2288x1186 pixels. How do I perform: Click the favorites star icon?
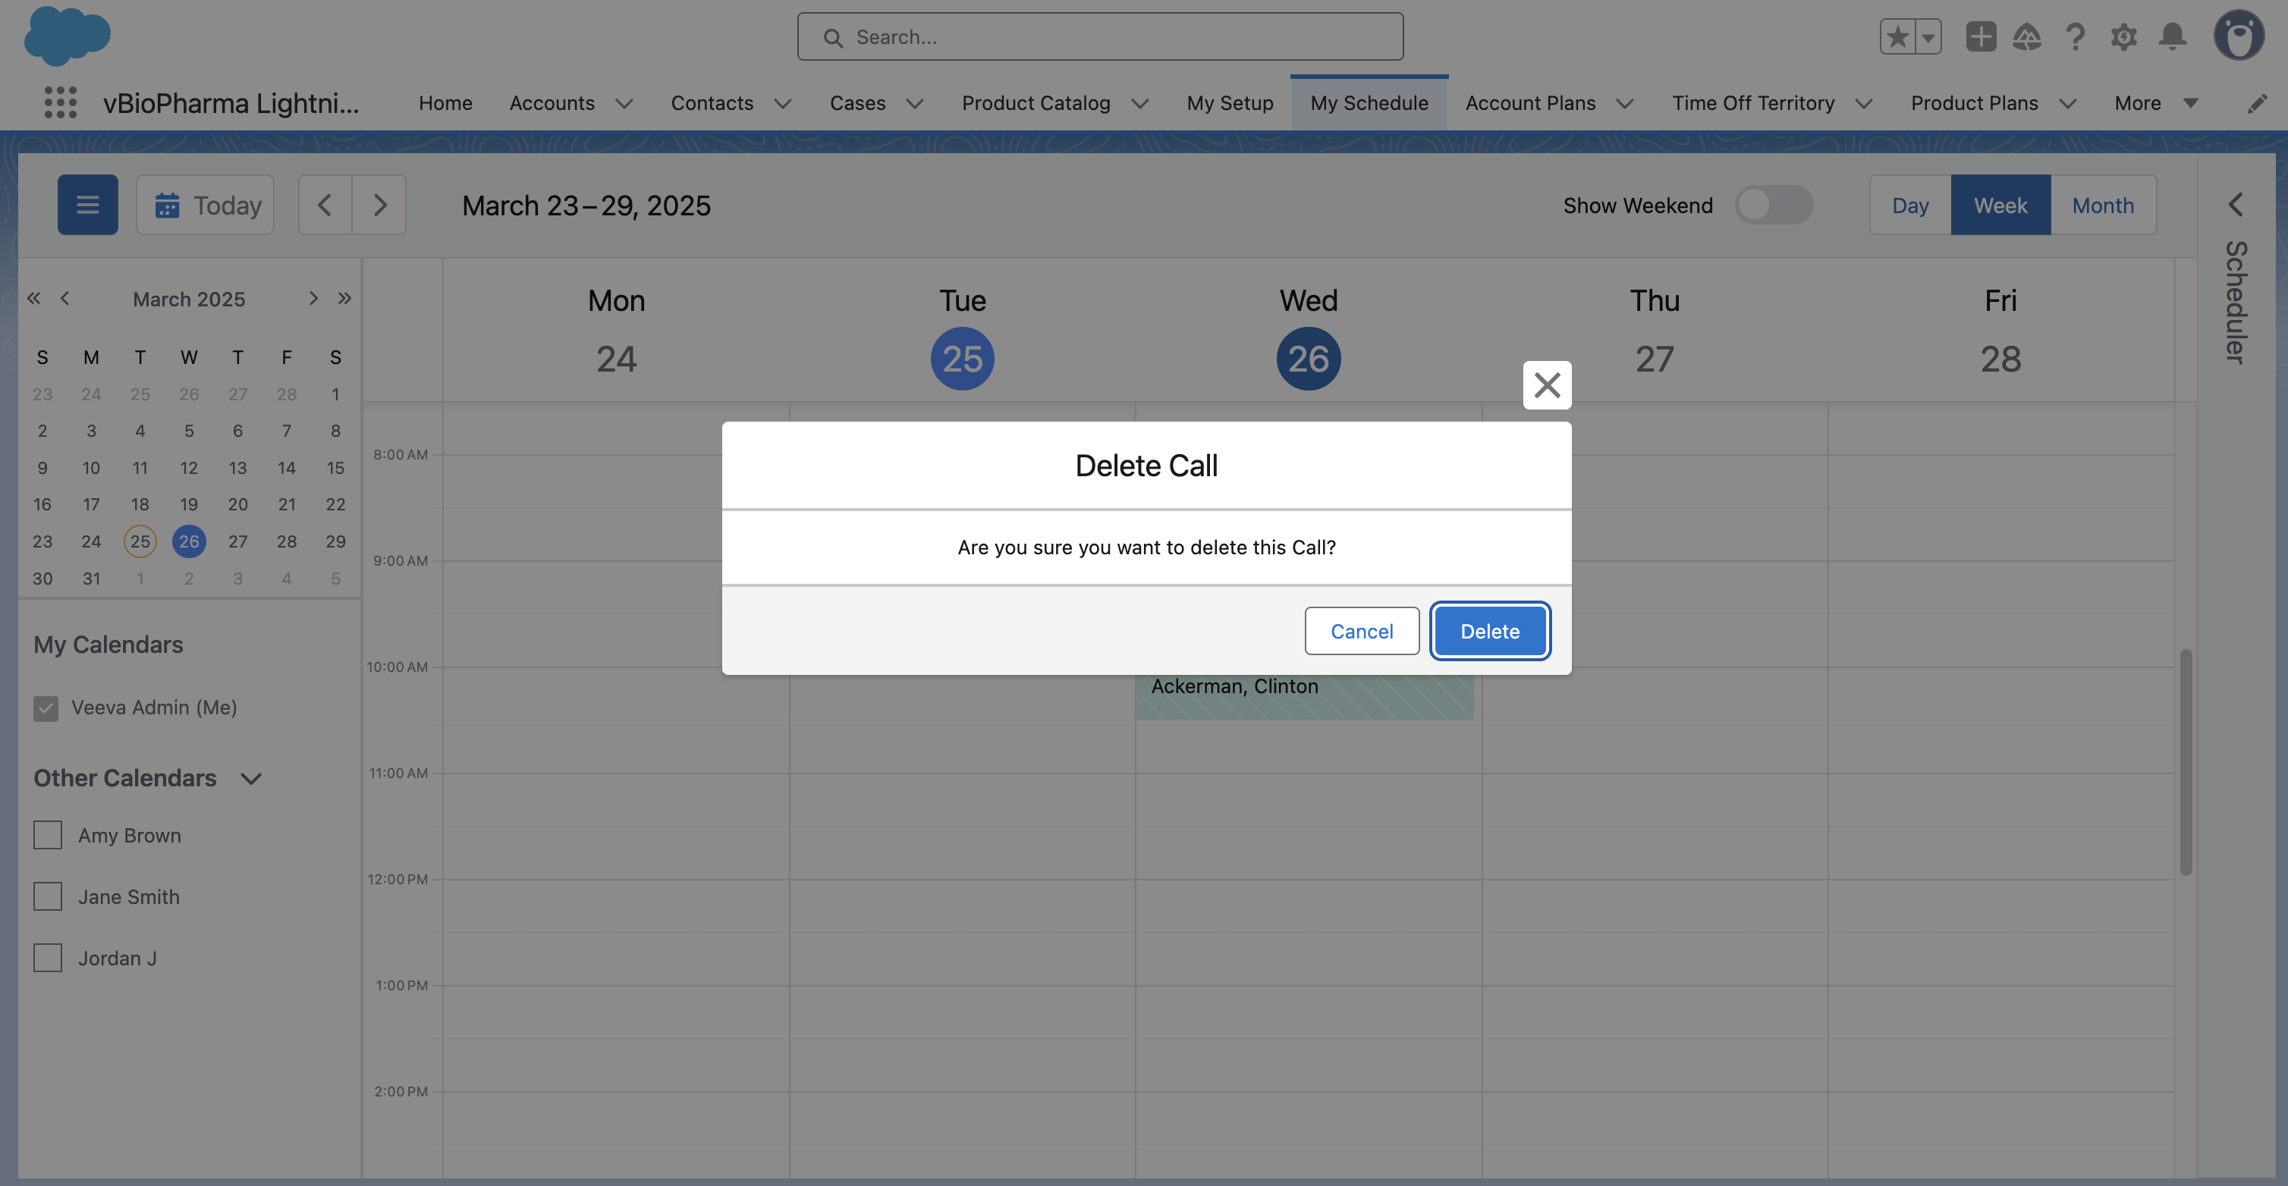[1897, 36]
